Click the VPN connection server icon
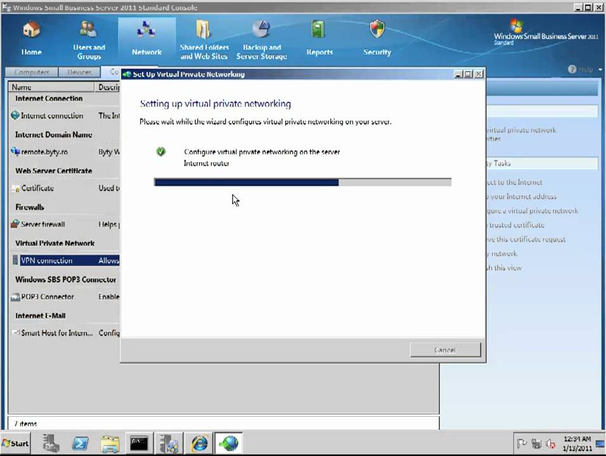This screenshot has height=456, width=606. coord(15,260)
